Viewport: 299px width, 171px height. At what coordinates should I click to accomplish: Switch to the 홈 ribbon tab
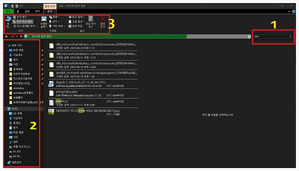click(18, 11)
